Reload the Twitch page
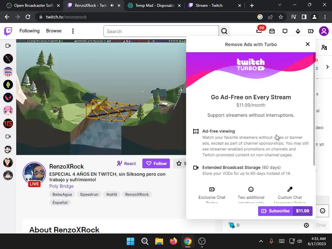The height and width of the screenshot is (249, 332). tap(28, 17)
